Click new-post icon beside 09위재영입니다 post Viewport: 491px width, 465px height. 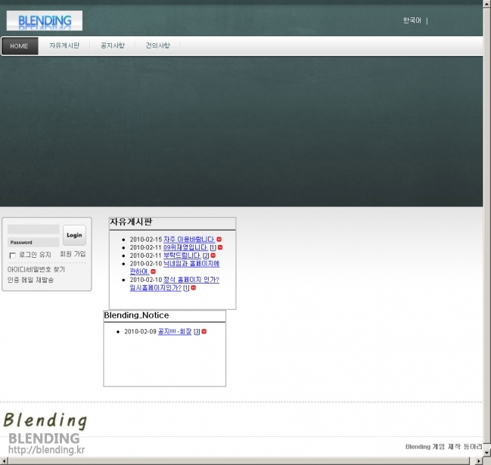point(220,247)
